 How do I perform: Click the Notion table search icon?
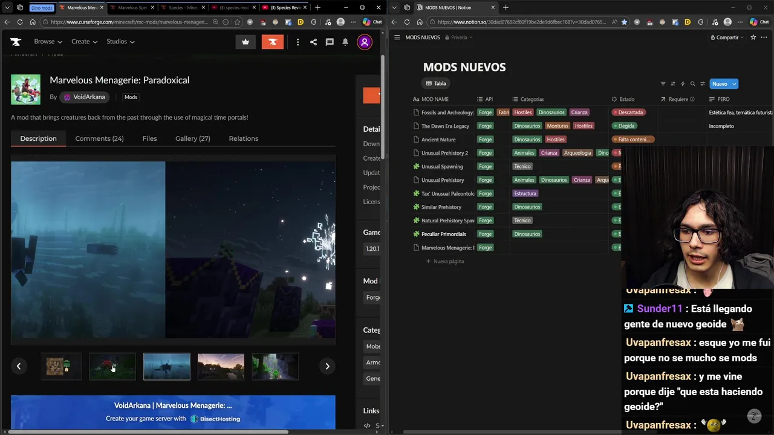point(692,84)
